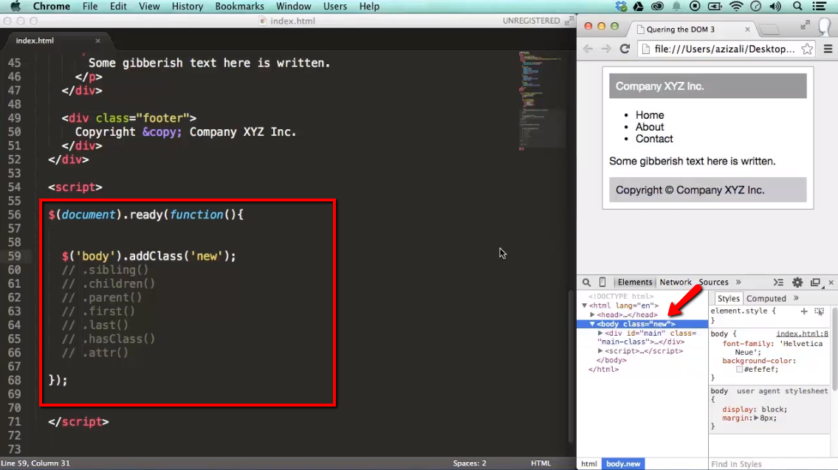838x470 pixels.
Task: Open the Wi-Fi menu icon
Action: pyautogui.click(x=736, y=7)
